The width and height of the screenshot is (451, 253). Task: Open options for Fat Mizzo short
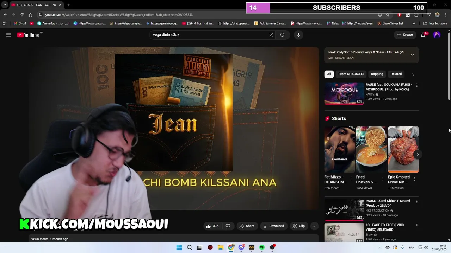point(351,179)
